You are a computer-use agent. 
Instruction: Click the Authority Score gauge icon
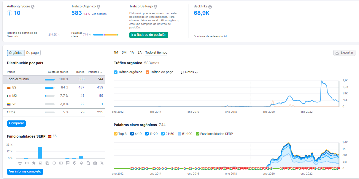[x=10, y=13]
